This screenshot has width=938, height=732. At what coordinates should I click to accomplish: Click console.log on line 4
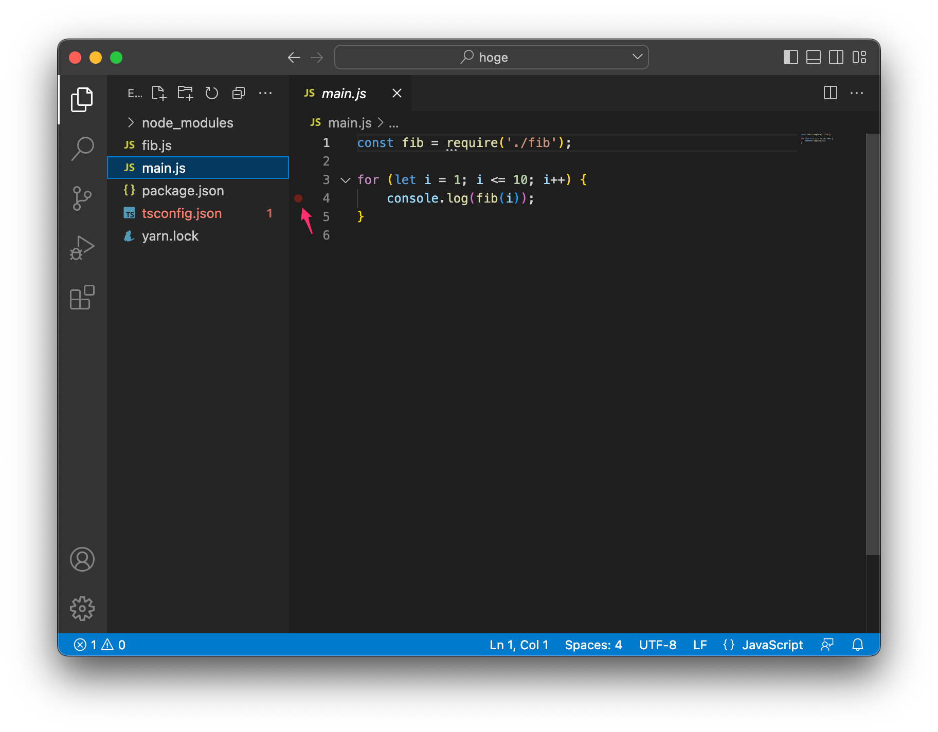coord(427,198)
